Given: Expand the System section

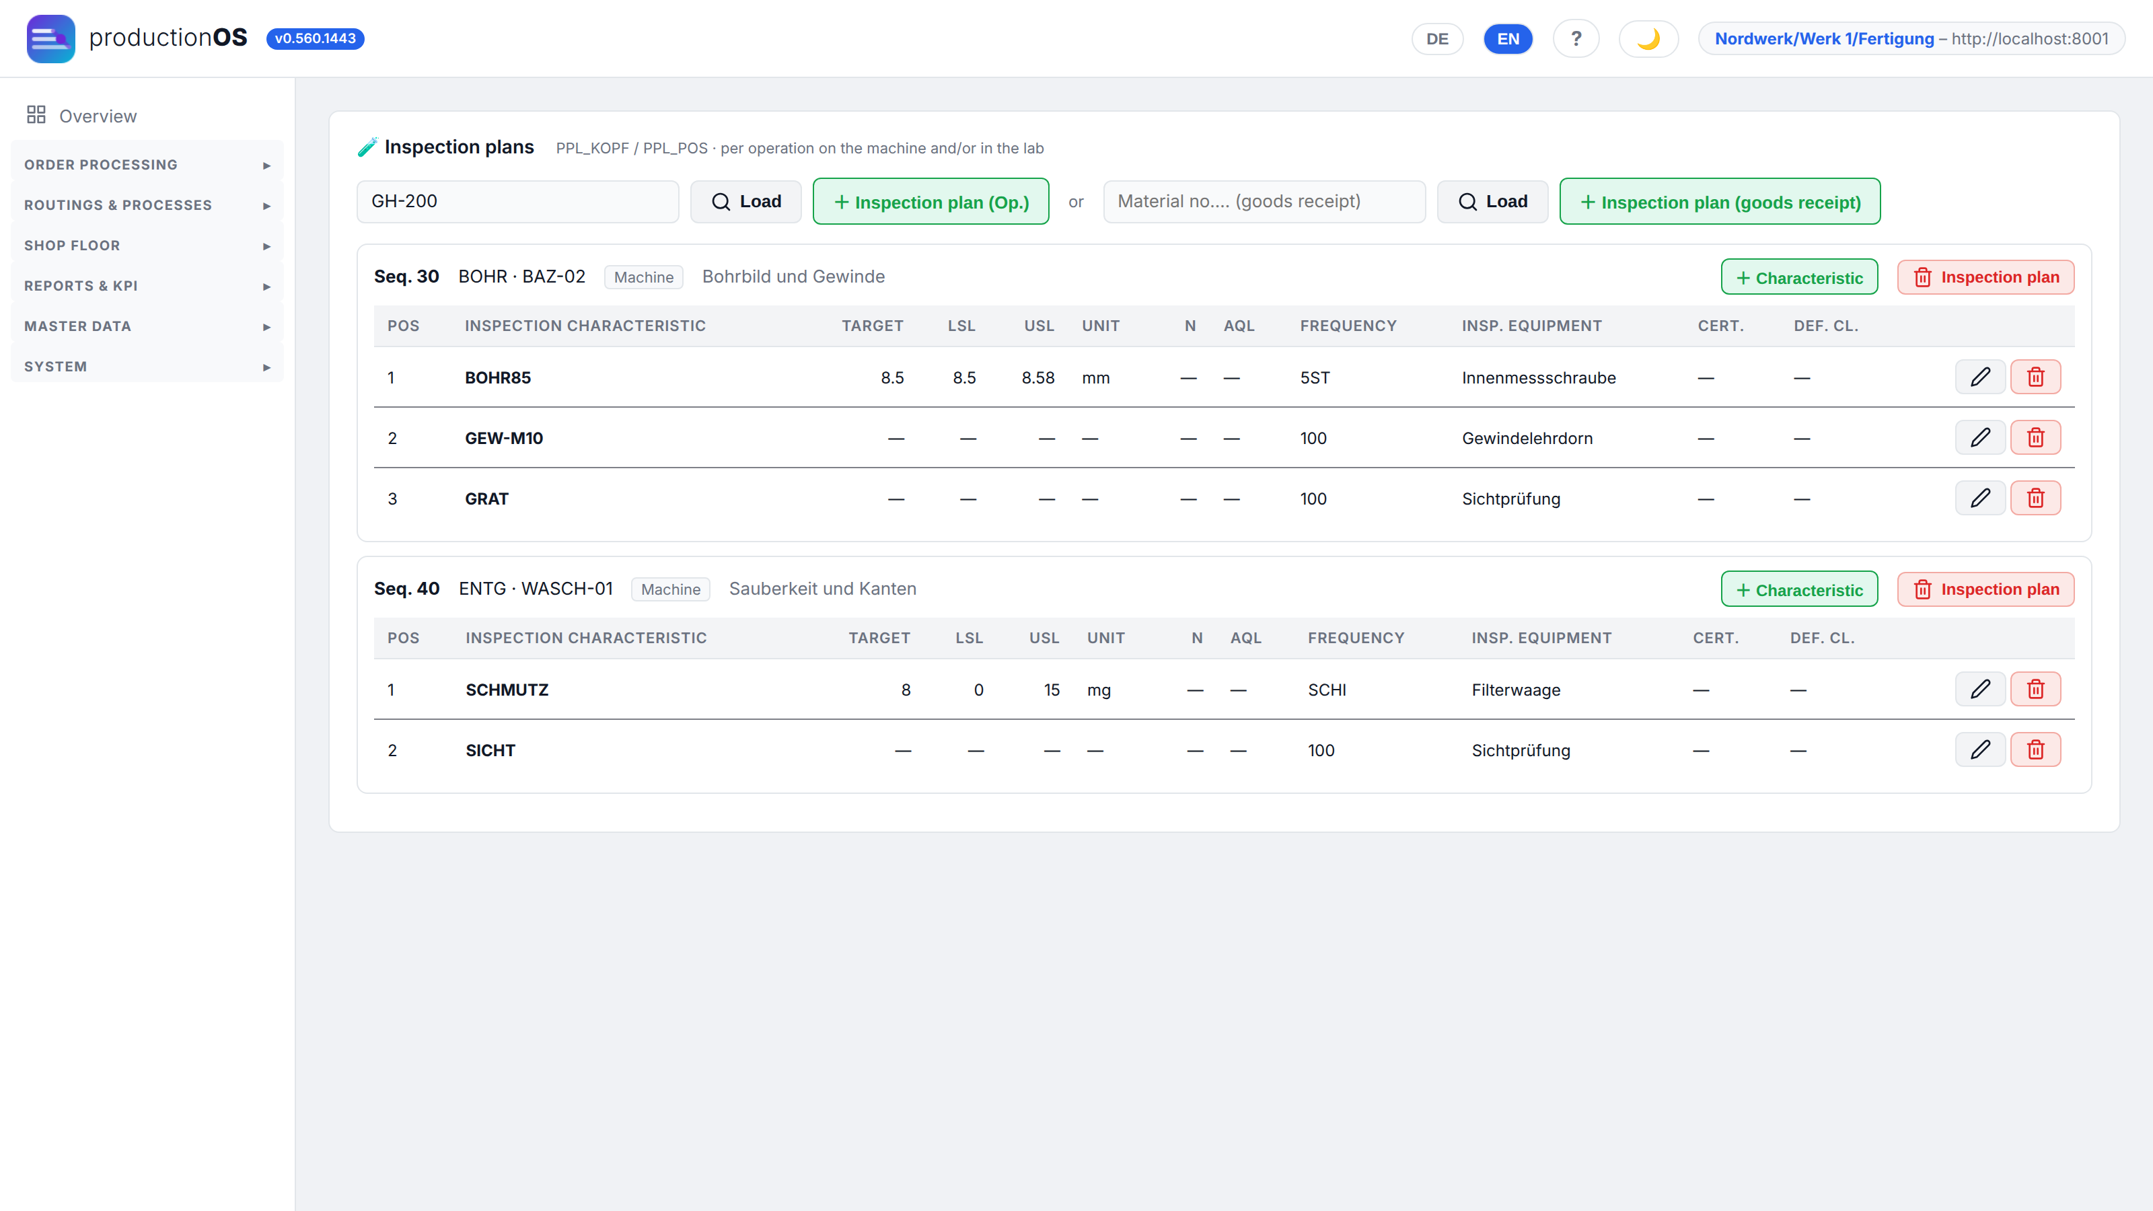Looking at the screenshot, I should [147, 367].
